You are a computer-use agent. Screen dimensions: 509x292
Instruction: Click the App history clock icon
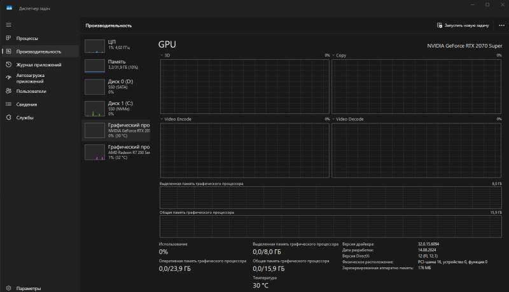[x=9, y=64]
